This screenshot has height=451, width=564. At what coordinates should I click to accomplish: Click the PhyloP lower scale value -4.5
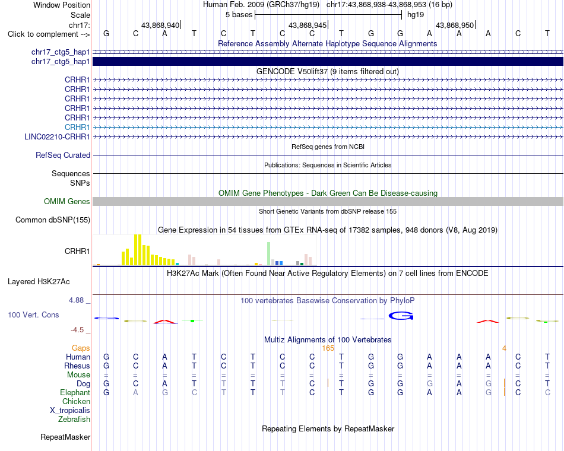(x=77, y=330)
